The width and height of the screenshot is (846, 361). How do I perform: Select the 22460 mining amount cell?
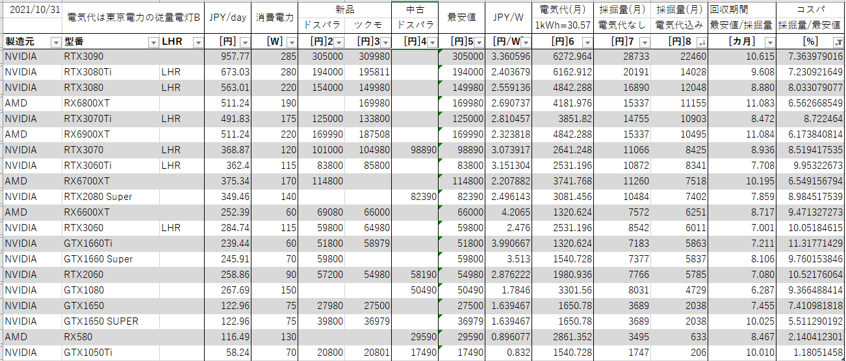679,56
